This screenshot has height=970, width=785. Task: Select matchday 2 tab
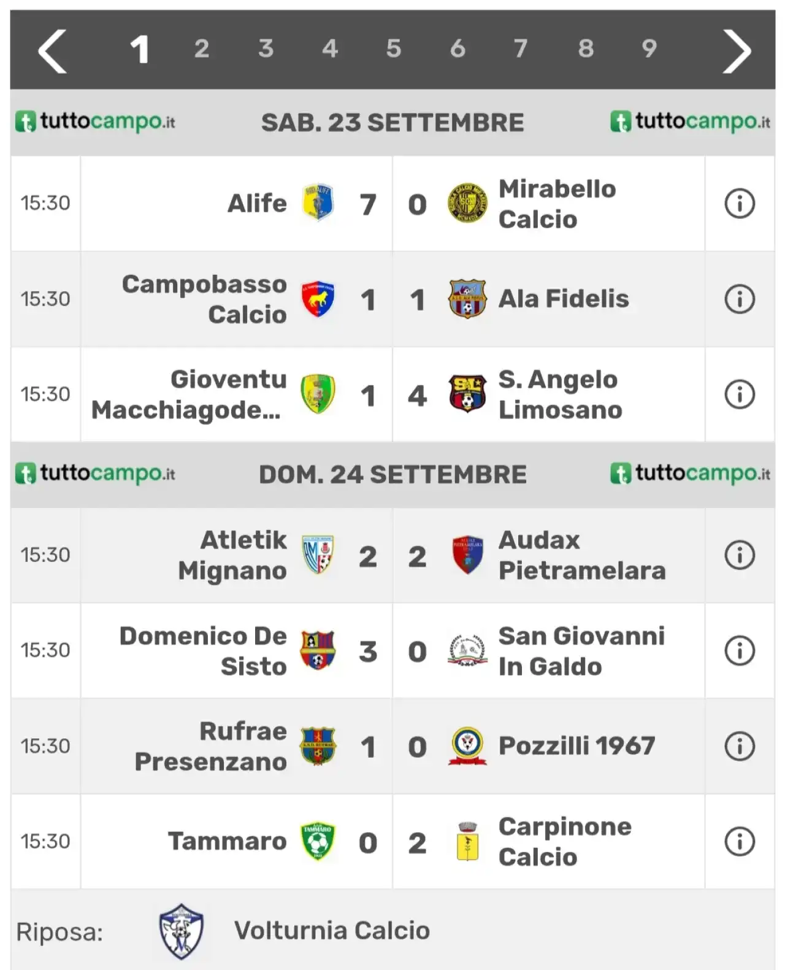click(x=202, y=48)
